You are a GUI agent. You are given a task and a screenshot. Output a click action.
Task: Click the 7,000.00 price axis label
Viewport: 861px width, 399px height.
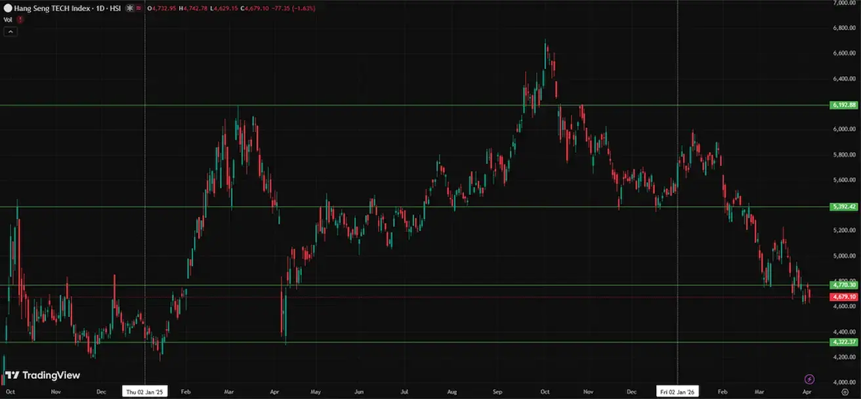coord(844,3)
